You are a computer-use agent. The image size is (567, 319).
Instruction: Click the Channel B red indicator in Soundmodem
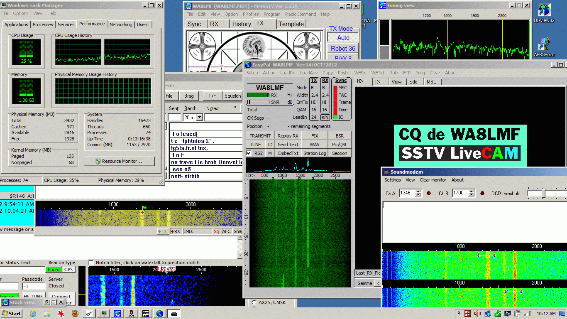483,193
